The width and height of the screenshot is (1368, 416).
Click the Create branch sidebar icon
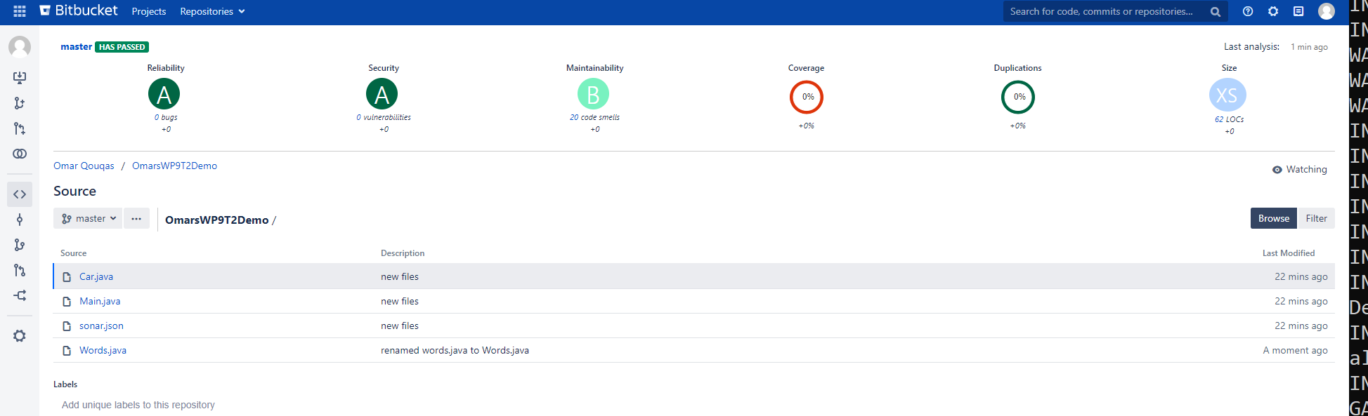pyautogui.click(x=20, y=103)
